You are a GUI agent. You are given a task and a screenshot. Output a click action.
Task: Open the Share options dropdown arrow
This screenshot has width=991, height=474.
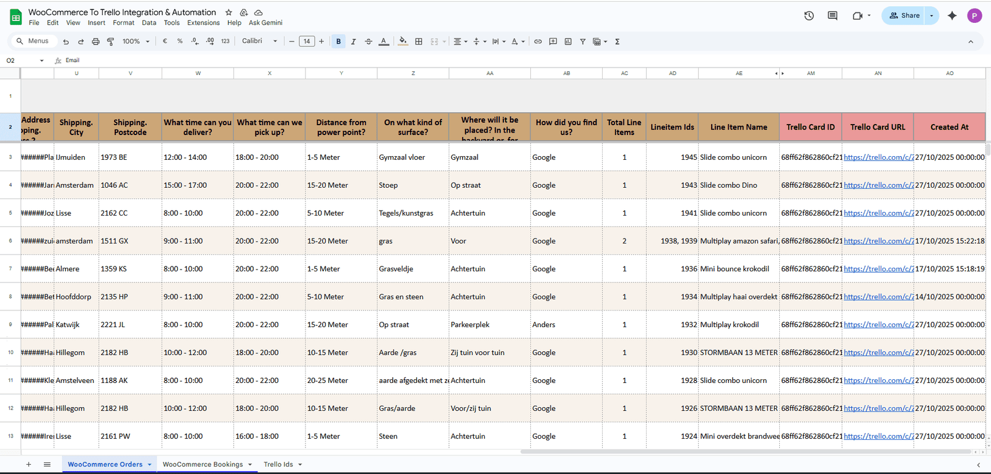[932, 15]
